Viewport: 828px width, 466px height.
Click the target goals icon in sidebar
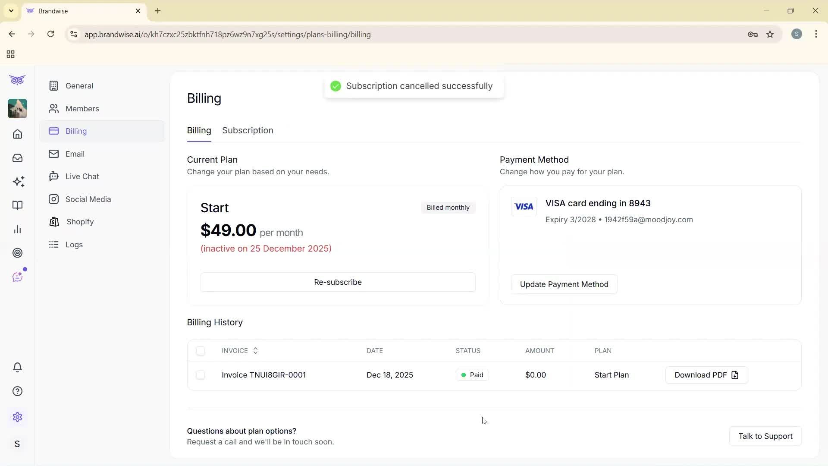[17, 253]
